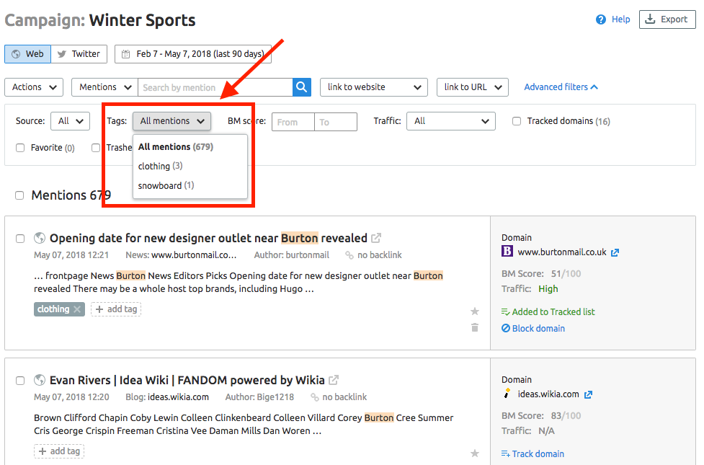Click Track domain for ideas.wikia.com
This screenshot has width=704, height=465.
click(x=533, y=453)
